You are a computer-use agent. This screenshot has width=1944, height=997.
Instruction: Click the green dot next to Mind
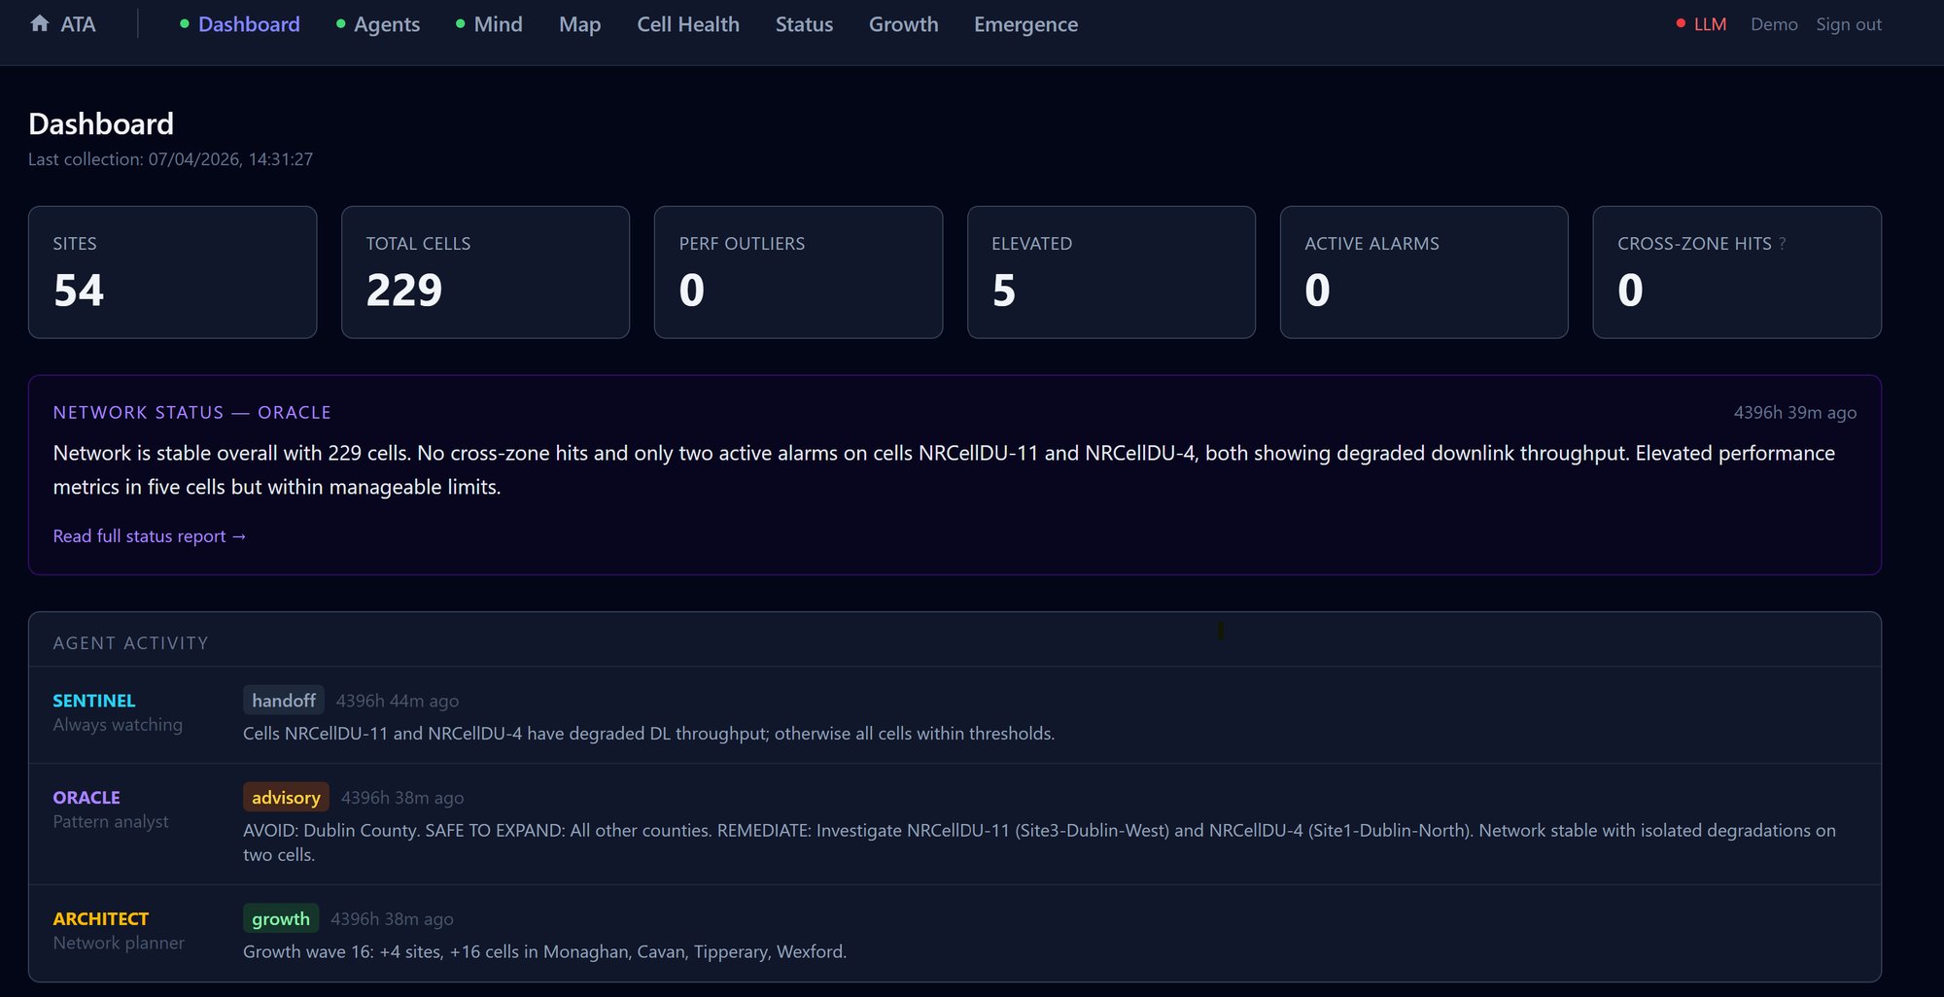pos(461,24)
